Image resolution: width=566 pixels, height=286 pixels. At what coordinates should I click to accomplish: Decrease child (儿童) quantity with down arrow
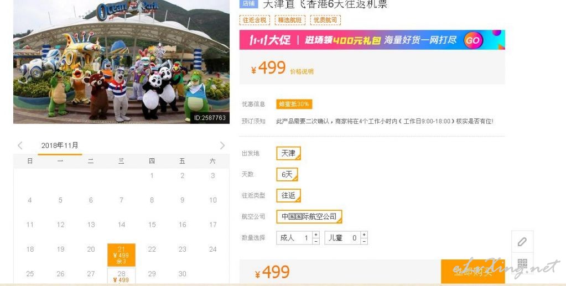[364, 241]
